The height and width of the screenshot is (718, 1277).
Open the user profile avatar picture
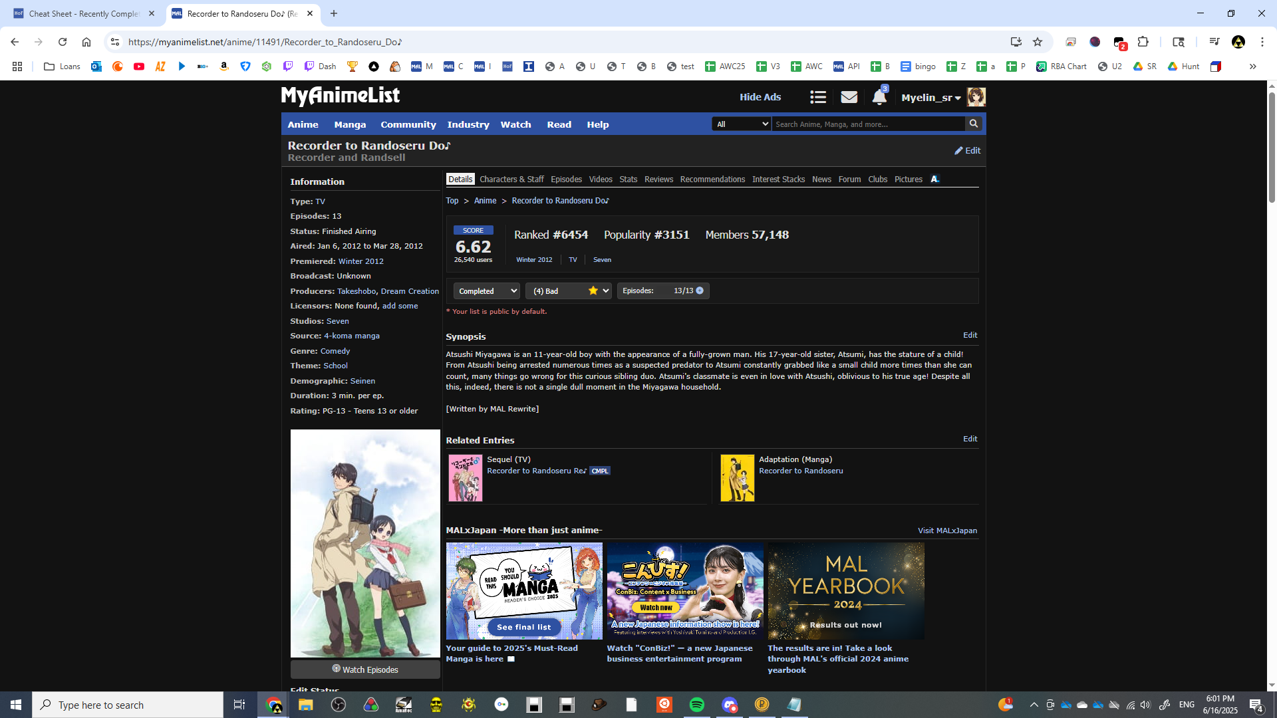(x=976, y=97)
